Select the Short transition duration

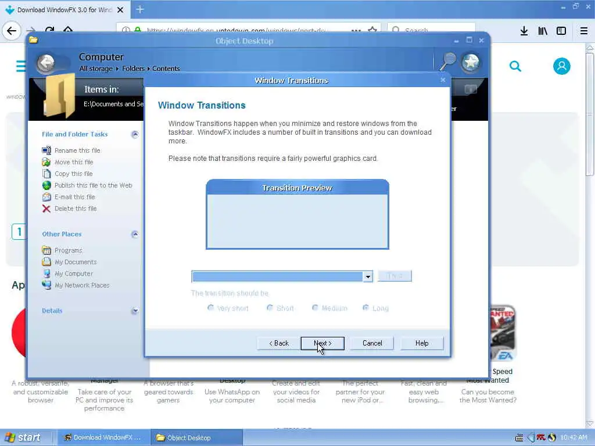pyautogui.click(x=270, y=308)
